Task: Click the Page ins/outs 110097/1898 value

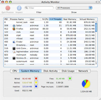Action: click(62, 87)
